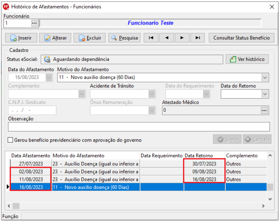Click the Inserir button

pos(21,38)
